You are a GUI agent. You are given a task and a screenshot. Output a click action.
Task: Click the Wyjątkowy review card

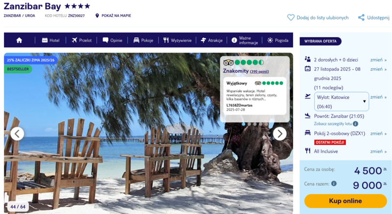click(255, 95)
